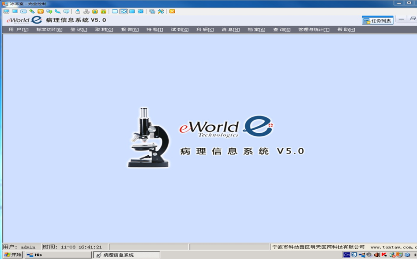This screenshot has height=259, width=417.
Task: Click the 开始 Start button
Action: pos(12,255)
